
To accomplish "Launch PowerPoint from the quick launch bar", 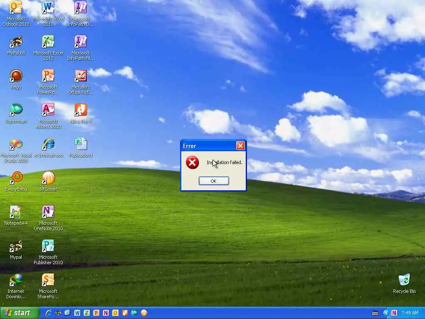I will pos(96,313).
